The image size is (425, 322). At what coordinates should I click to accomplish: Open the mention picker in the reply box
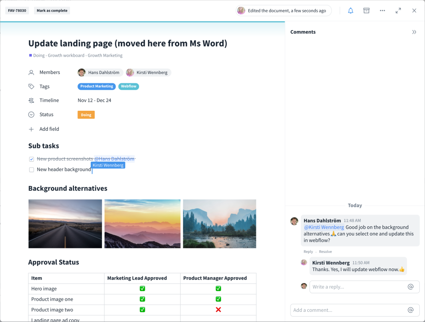(411, 287)
